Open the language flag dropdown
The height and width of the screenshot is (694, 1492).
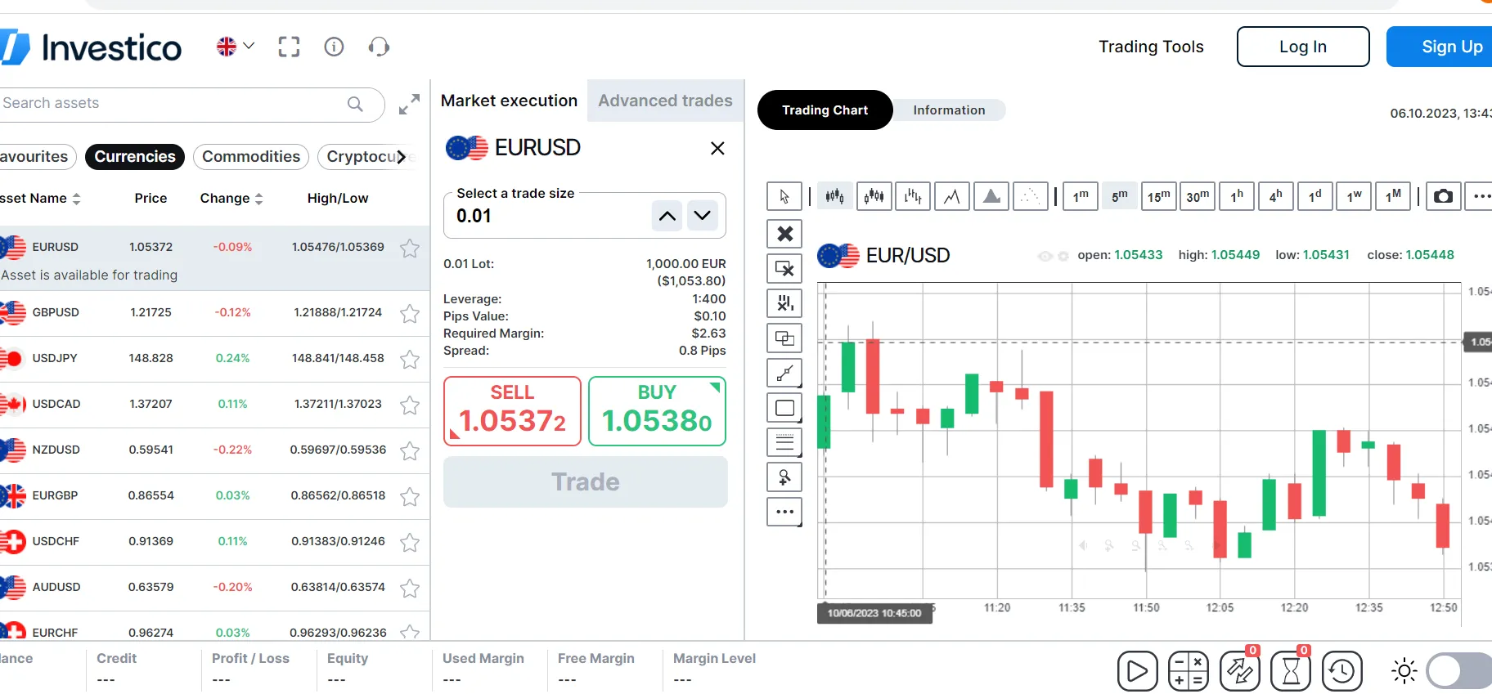point(235,47)
